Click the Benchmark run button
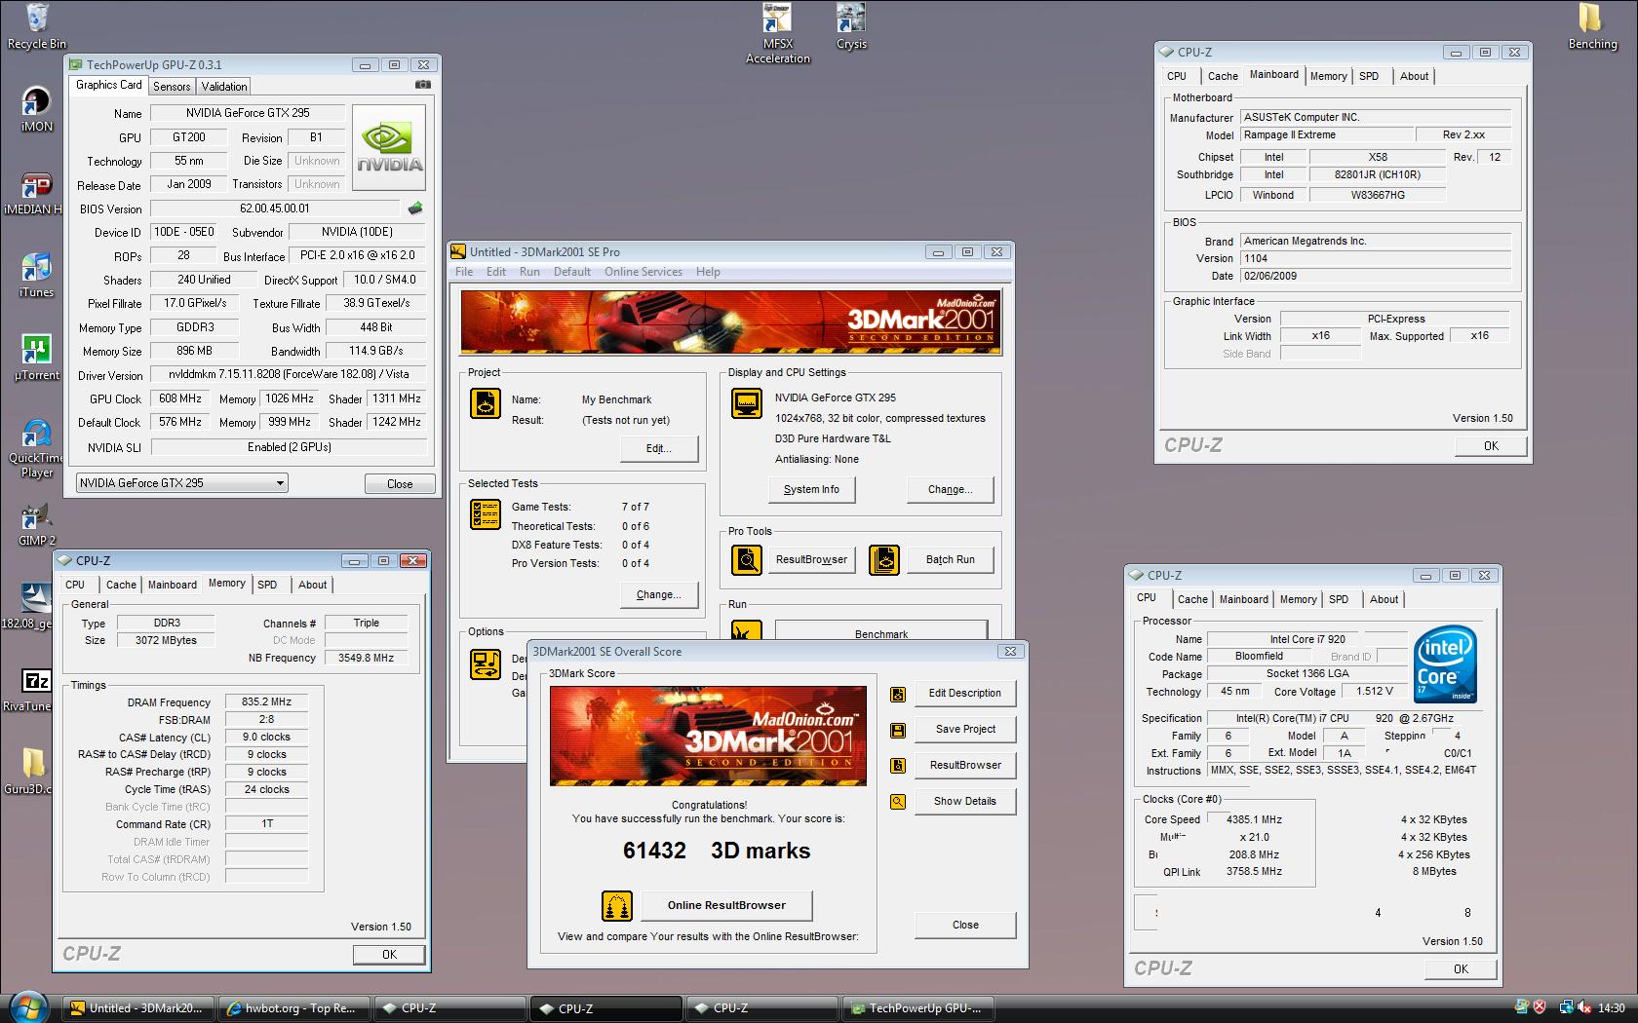 pyautogui.click(x=881, y=631)
